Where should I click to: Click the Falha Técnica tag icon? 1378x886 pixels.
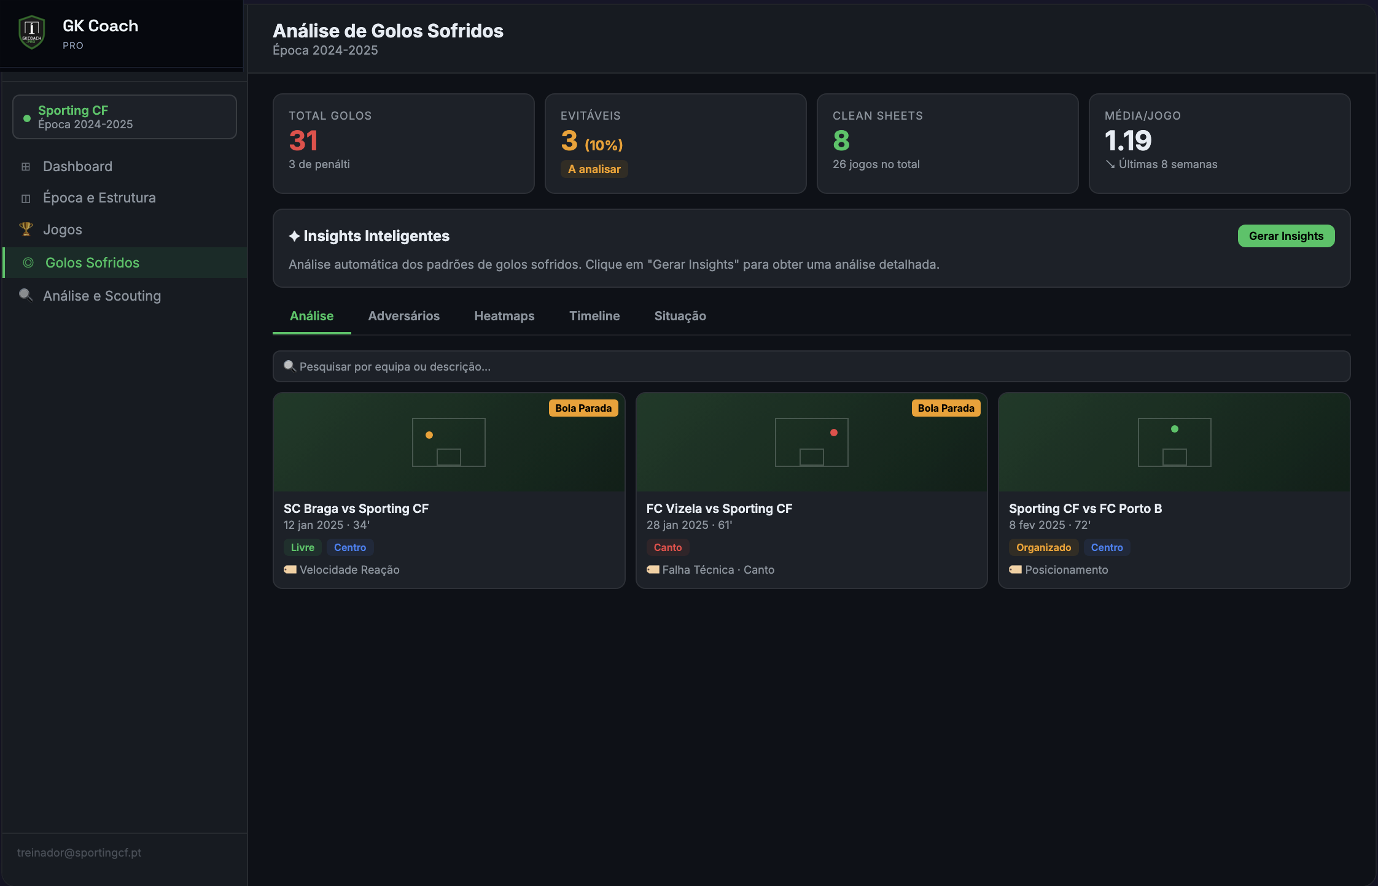[653, 569]
